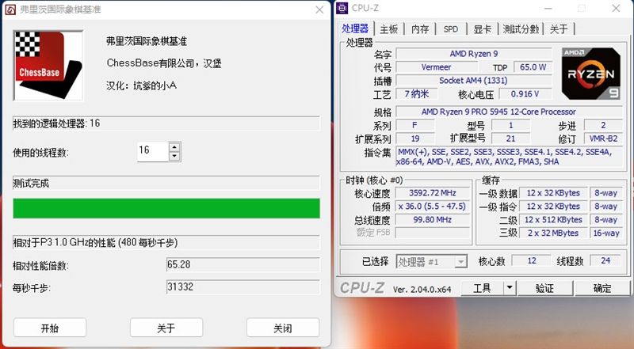Viewport: 634px width, 349px height.
Task: Click the 开始 start button
Action: click(x=50, y=328)
